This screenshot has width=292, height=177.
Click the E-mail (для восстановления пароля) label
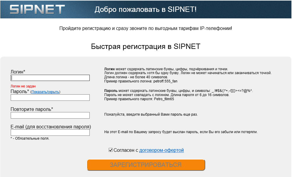pos(50,127)
